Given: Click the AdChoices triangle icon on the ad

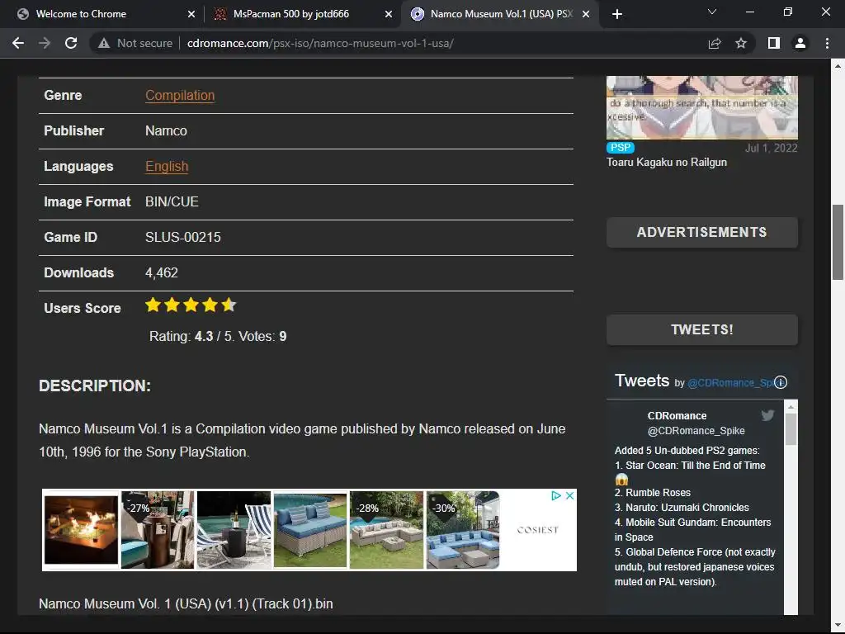Looking at the screenshot, I should tap(556, 496).
